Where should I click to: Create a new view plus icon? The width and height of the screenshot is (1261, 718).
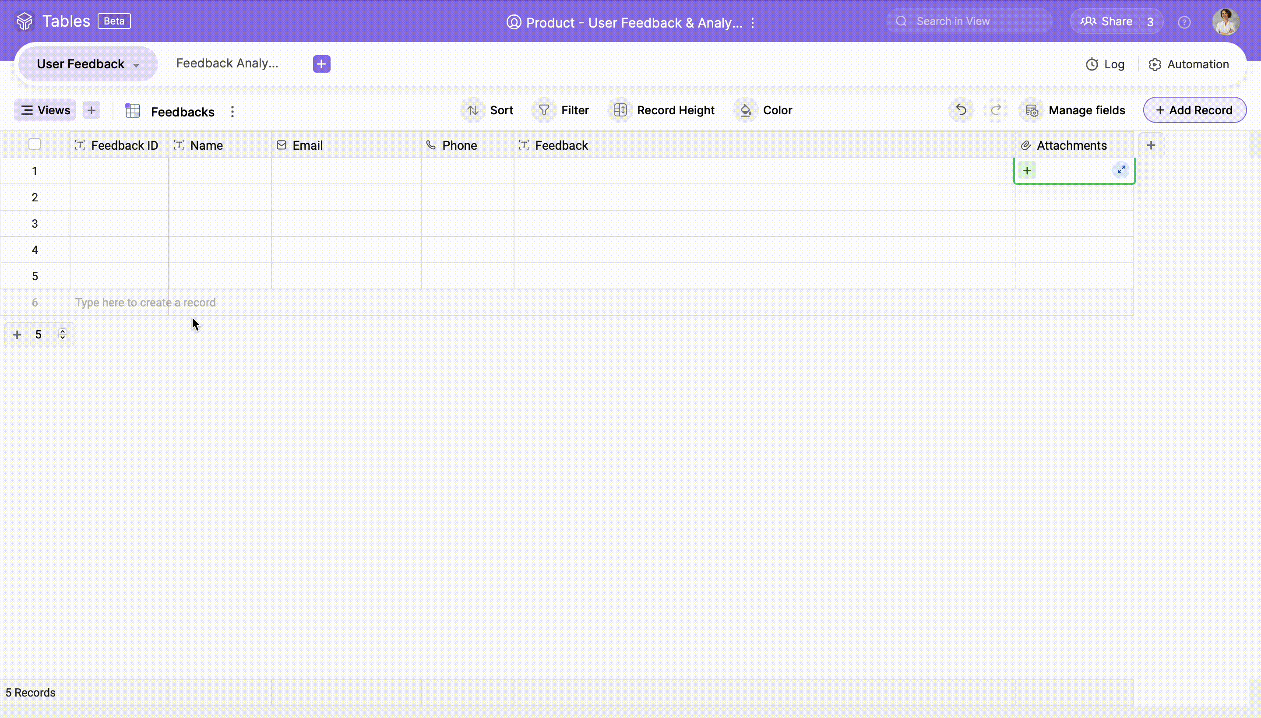pyautogui.click(x=91, y=110)
